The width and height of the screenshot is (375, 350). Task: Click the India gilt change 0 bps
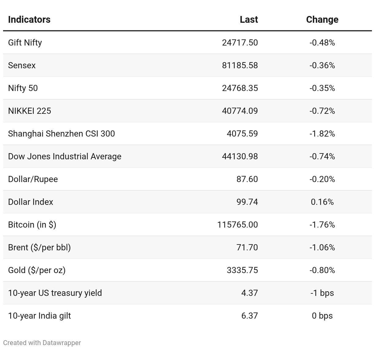pyautogui.click(x=322, y=316)
